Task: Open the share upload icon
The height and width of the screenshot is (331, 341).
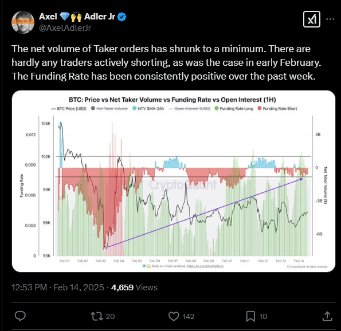Action: click(327, 316)
